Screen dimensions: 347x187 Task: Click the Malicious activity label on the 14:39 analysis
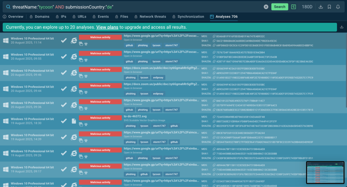pos(100,134)
